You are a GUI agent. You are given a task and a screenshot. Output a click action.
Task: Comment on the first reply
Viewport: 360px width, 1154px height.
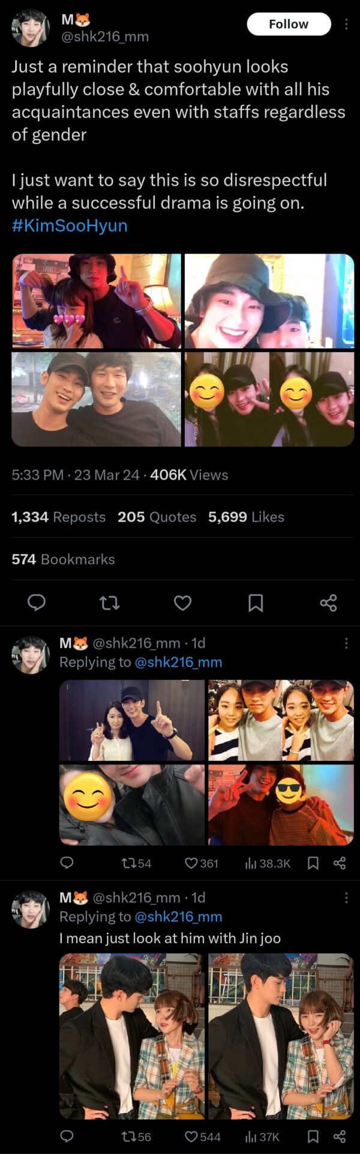[x=67, y=863]
